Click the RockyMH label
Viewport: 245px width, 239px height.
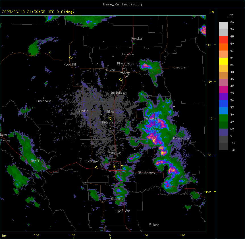point(70,64)
